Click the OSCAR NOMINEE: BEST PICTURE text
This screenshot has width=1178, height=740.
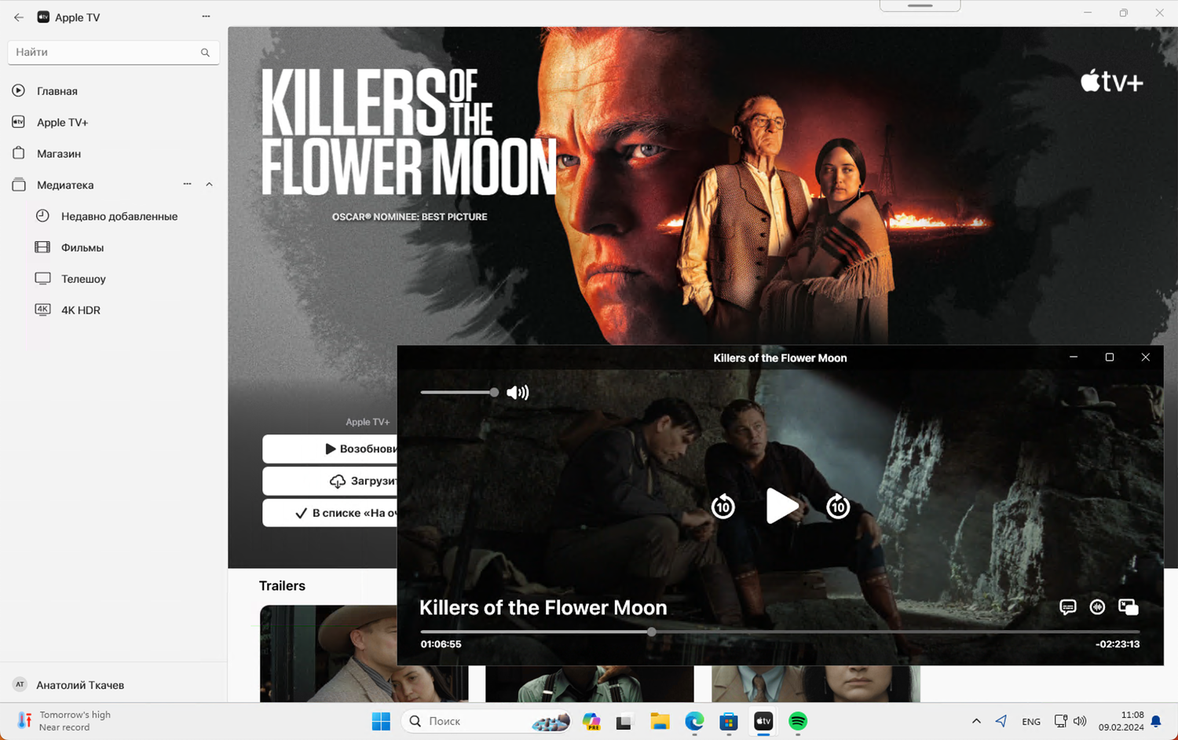[x=409, y=217]
